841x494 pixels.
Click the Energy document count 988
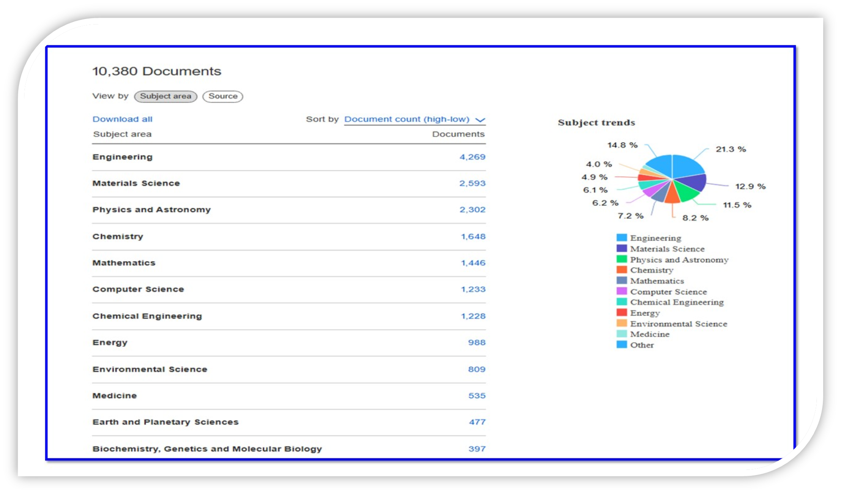click(x=476, y=343)
